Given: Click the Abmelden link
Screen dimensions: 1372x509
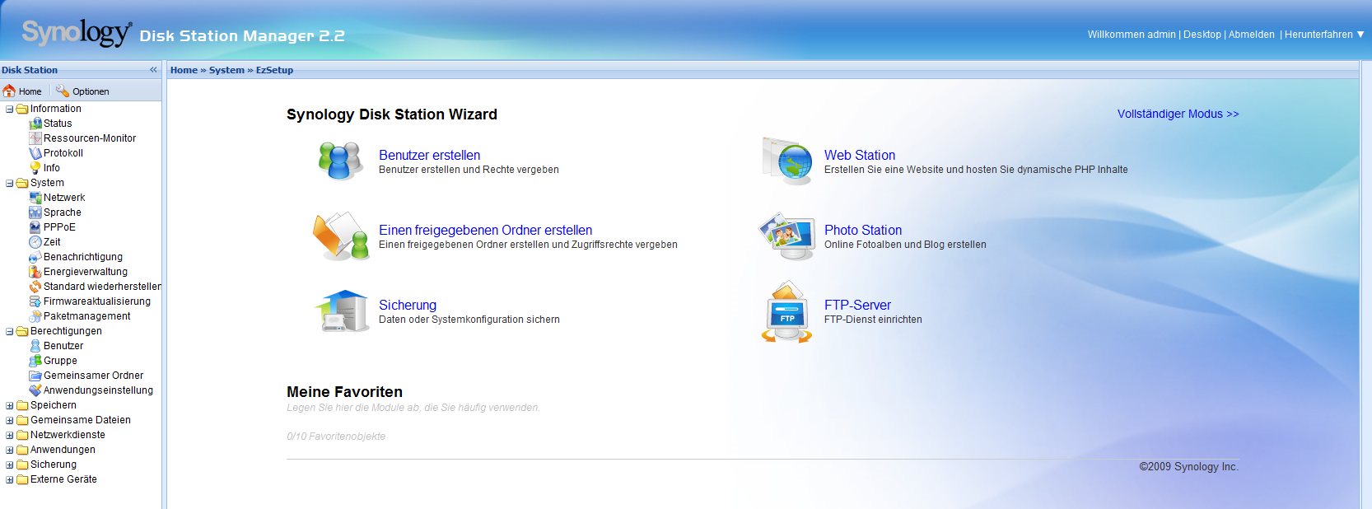Looking at the screenshot, I should 1251,35.
